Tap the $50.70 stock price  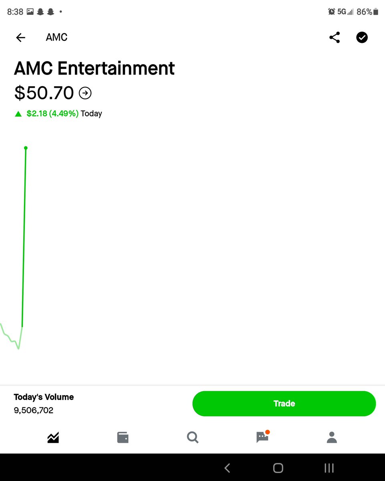tap(44, 93)
